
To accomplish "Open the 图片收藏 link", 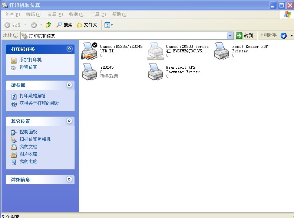I will [28, 154].
